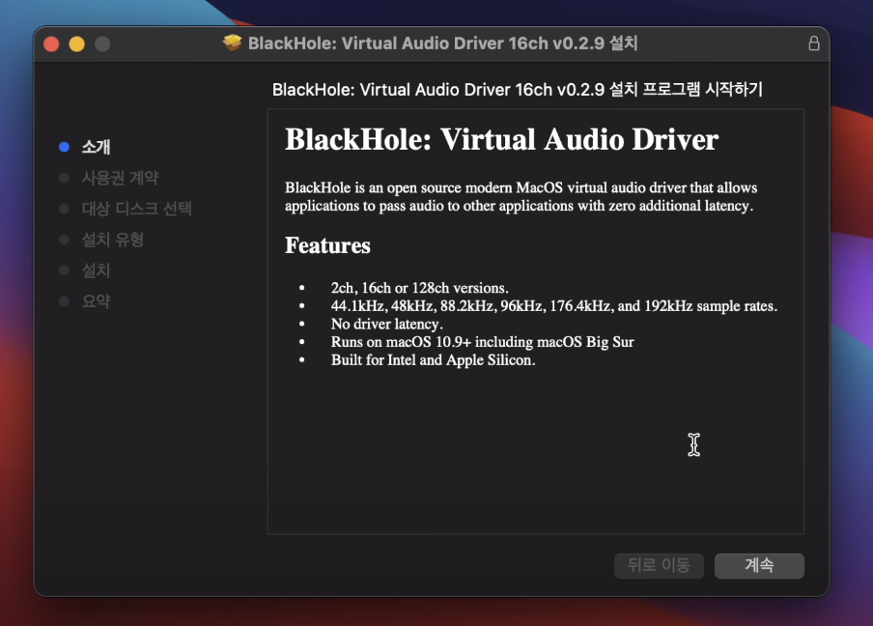
Task: Click the heading BlackHole: Virtual Audio Driver
Action: [x=501, y=139]
